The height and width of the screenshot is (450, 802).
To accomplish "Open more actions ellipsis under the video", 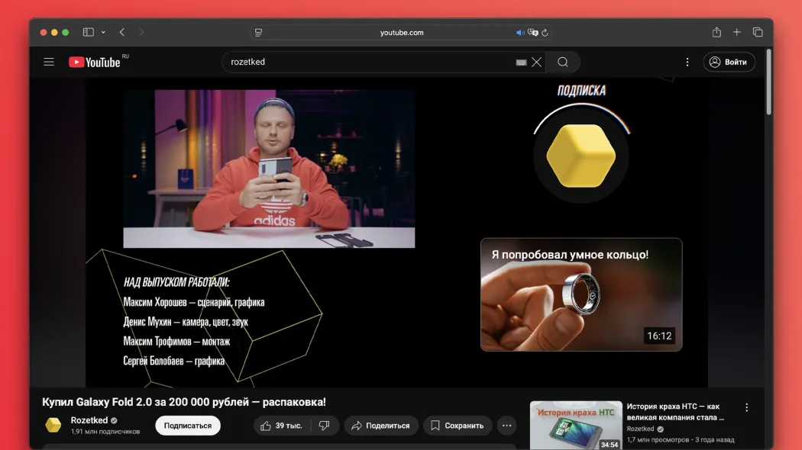I will (507, 426).
